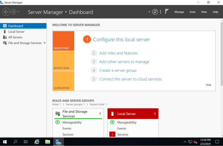This screenshot has height=146, width=223.
Task: Open the notifications flag
Action: click(167, 11)
